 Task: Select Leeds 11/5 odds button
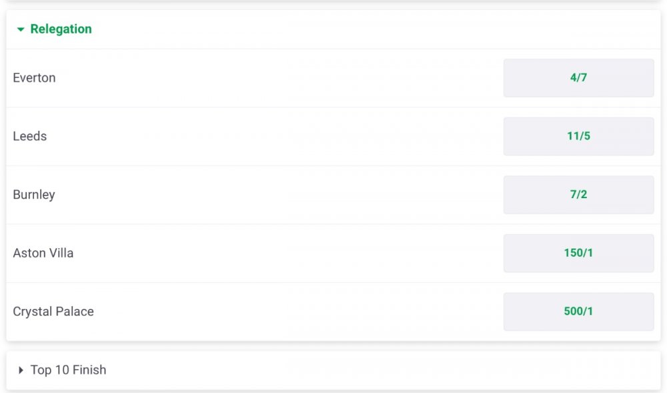[578, 136]
